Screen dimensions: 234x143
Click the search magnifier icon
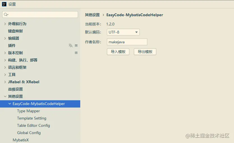tap(6, 15)
